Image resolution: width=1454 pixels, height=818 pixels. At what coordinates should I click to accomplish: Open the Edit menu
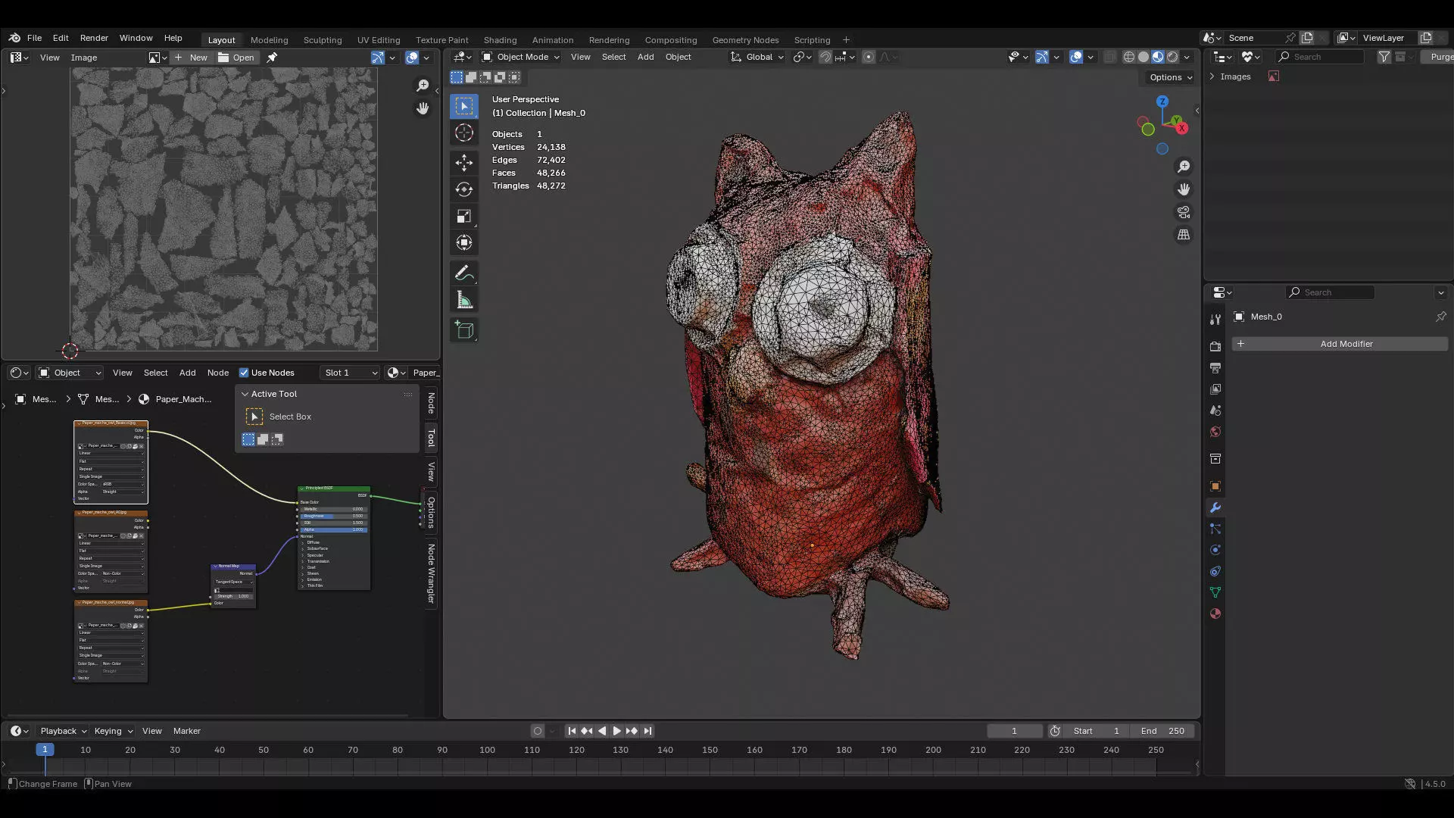pyautogui.click(x=61, y=38)
